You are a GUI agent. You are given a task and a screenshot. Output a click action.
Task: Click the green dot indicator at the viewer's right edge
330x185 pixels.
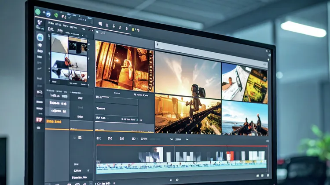pos(268,60)
